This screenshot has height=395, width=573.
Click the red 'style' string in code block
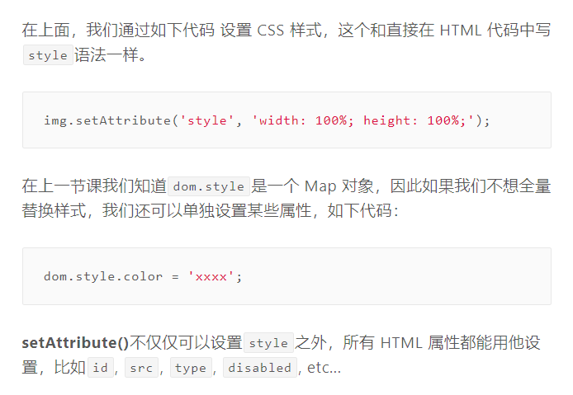(x=207, y=120)
